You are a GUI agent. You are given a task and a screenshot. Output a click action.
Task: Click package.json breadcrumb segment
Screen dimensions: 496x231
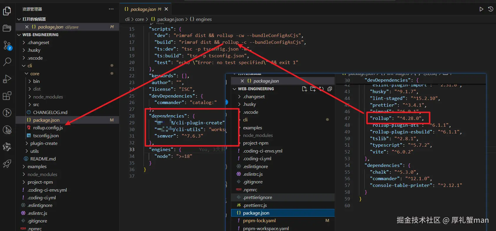[x=167, y=19]
